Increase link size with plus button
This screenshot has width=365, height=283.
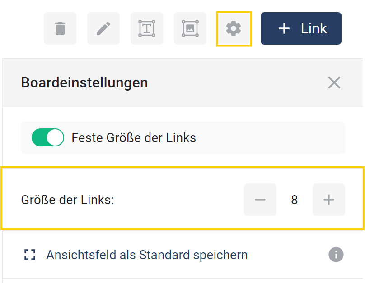[x=329, y=200]
